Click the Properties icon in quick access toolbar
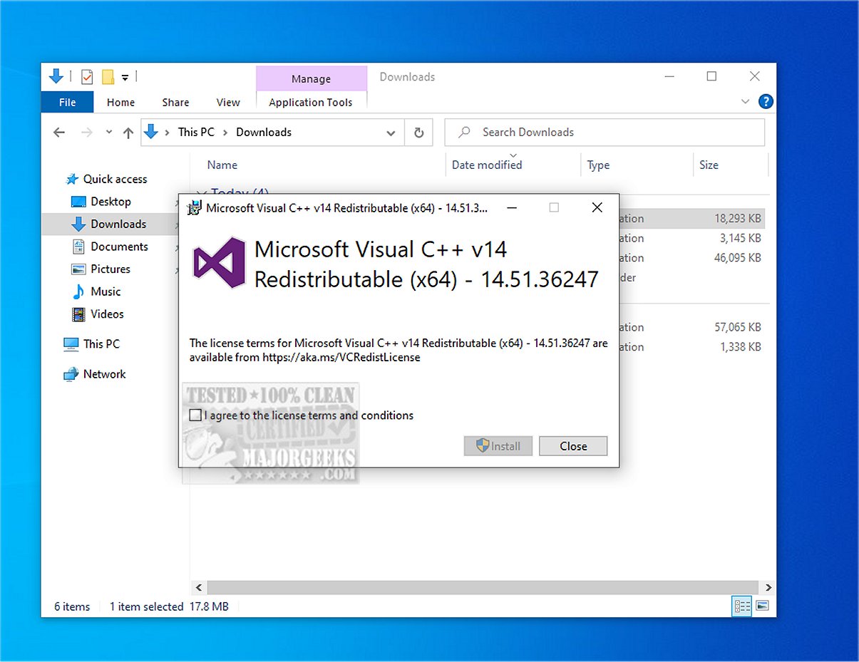 point(87,76)
